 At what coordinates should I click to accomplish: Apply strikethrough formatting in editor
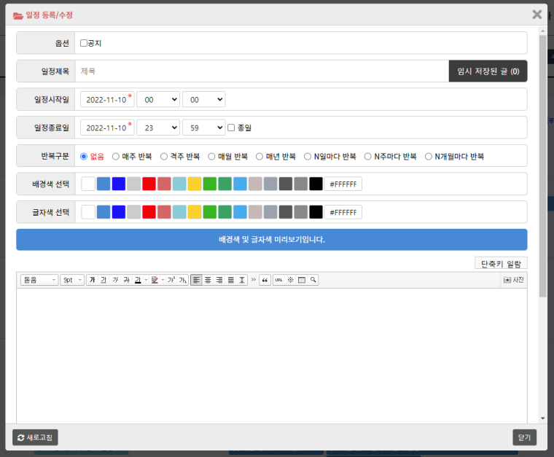(x=126, y=280)
